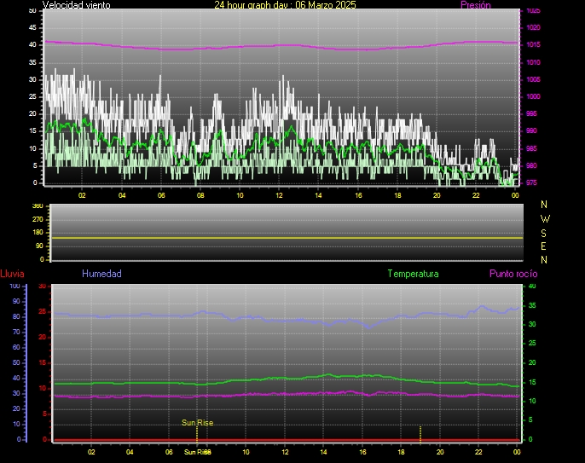The image size is (585, 463).
Task: Click the magenta "Presión" legend label
Action: (x=476, y=5)
